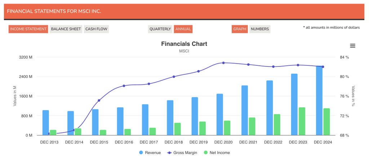Click the purple Gross Margin legend marker
369x160 pixels.
pos(169,153)
